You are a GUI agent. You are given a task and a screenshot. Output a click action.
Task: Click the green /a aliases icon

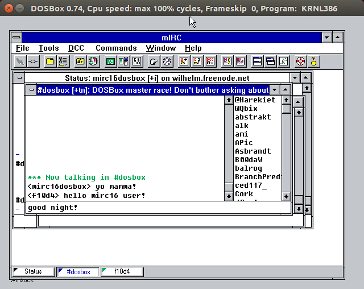click(110, 61)
